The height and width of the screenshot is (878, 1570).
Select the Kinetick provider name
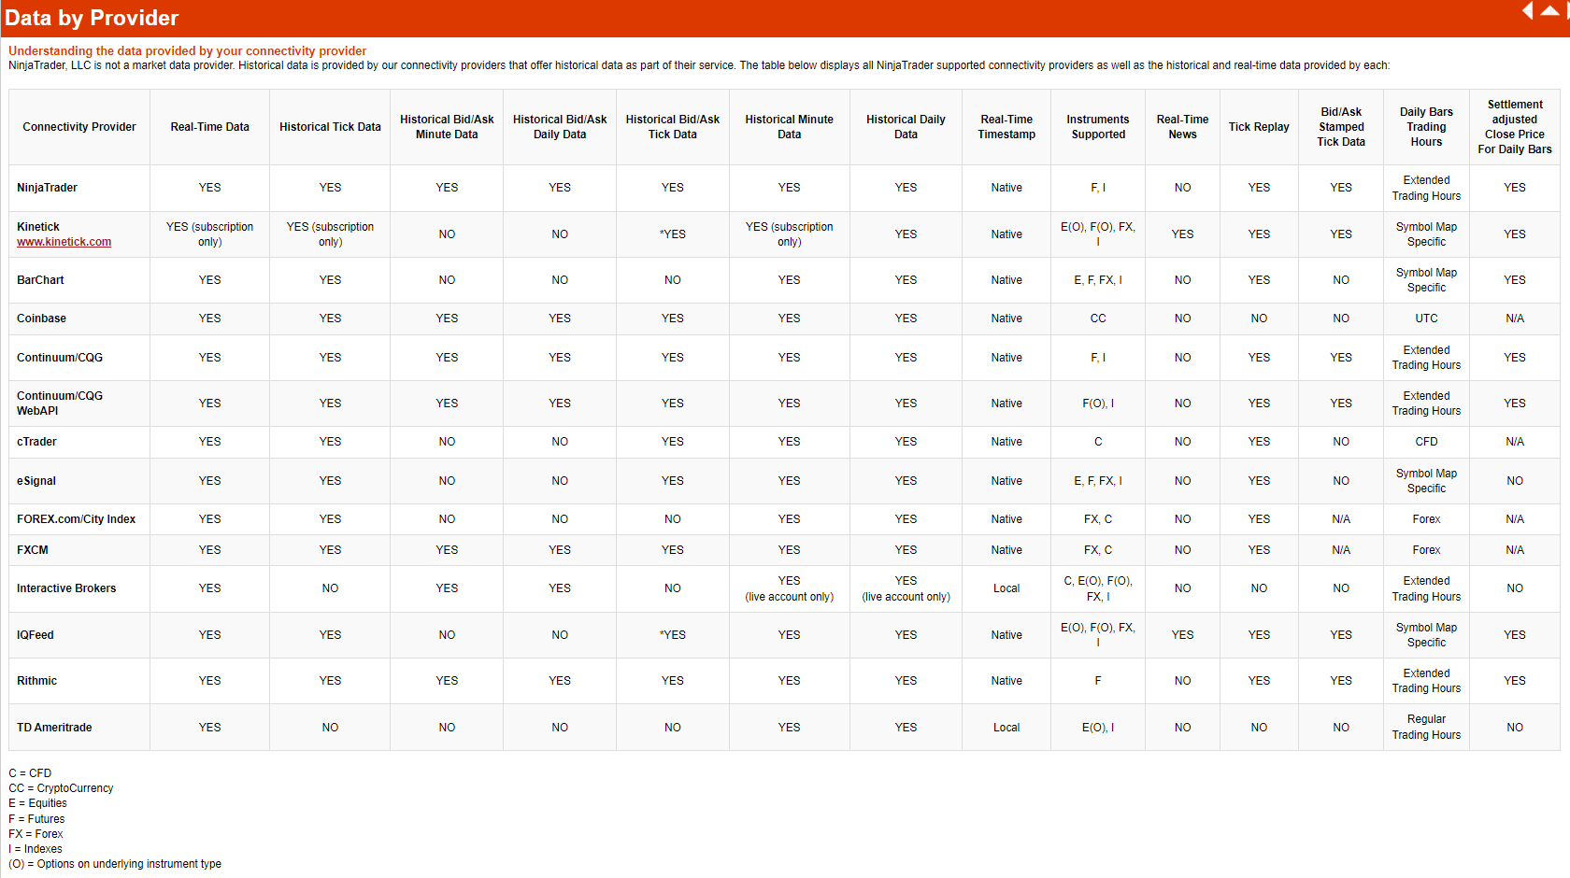[x=38, y=227]
